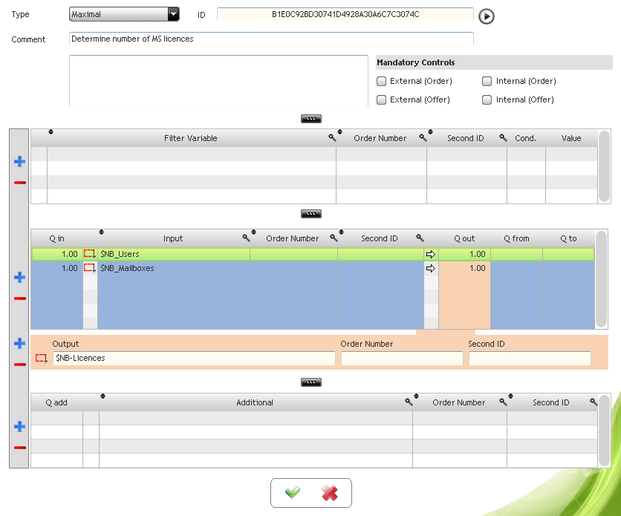Click into the Comment text field
Viewport: 621px width, 516px height.
[x=271, y=39]
